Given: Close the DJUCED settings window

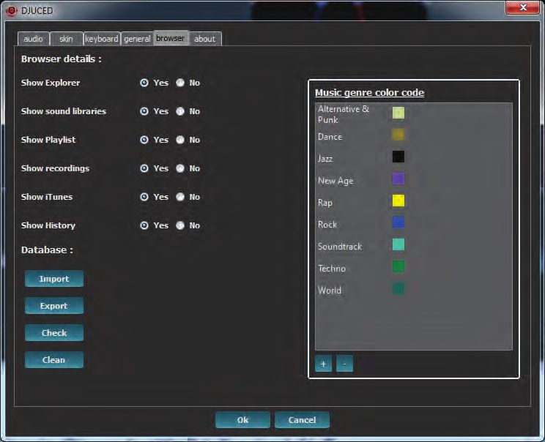Looking at the screenshot, I should tap(523, 7).
